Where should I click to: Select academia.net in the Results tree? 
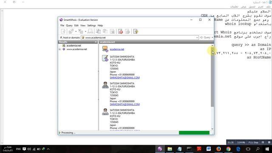click(x=74, y=45)
